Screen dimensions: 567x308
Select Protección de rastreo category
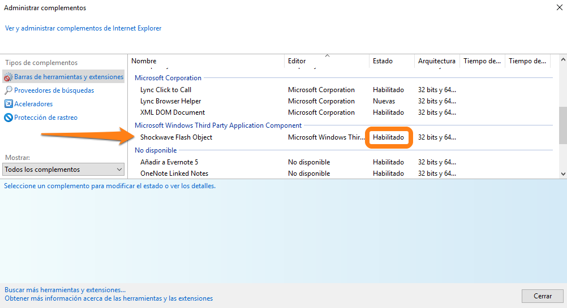pos(46,118)
